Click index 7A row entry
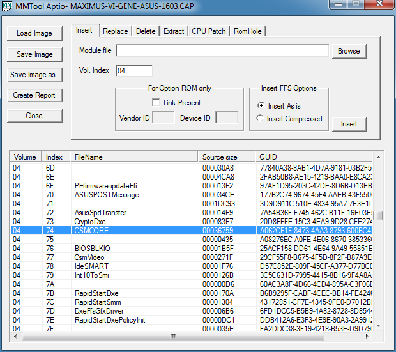The height and width of the screenshot is (352, 396). [50, 284]
